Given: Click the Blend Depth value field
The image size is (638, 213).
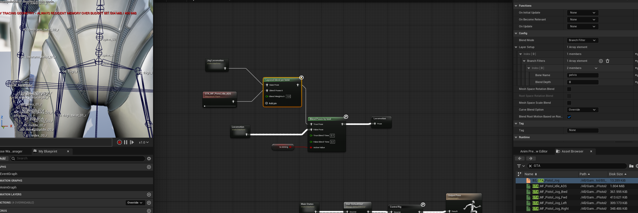Looking at the screenshot, I should pyautogui.click(x=583, y=82).
